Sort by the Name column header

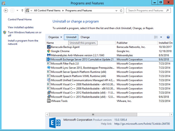click(x=80, y=43)
